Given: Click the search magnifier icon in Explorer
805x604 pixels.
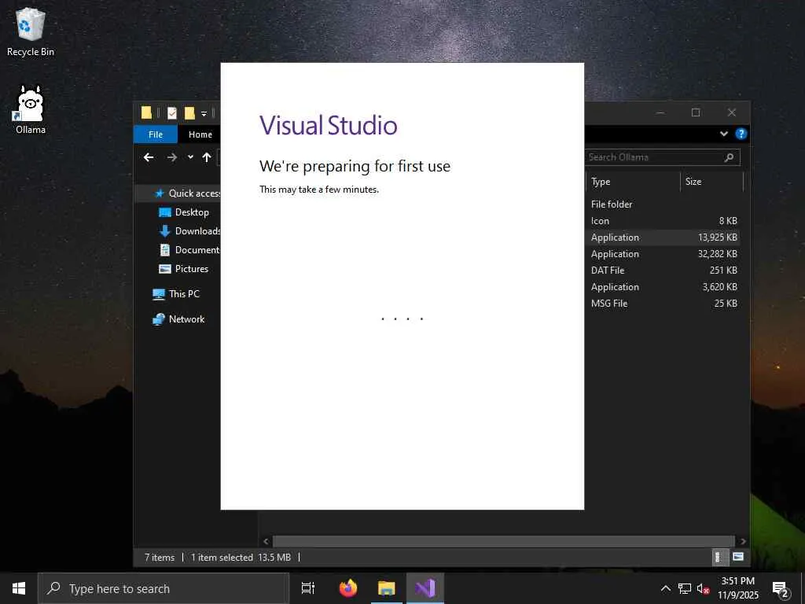Looking at the screenshot, I should pyautogui.click(x=729, y=157).
